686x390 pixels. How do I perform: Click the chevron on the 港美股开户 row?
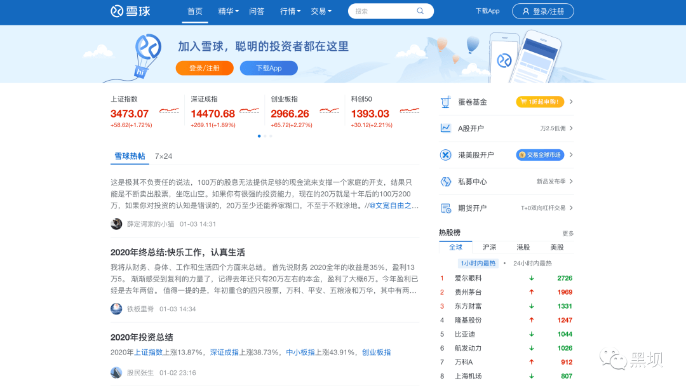[x=571, y=155]
